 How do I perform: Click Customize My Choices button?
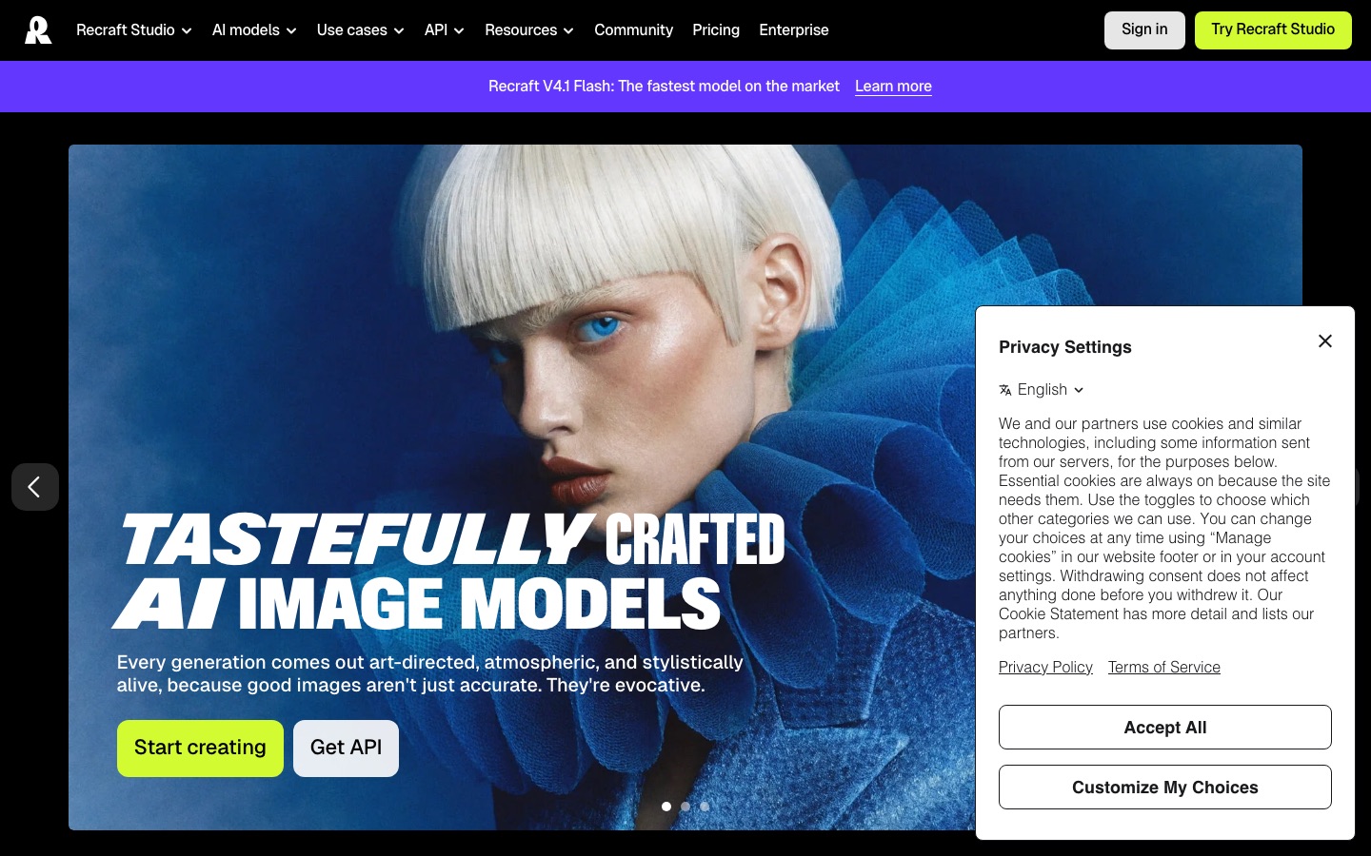(x=1165, y=788)
